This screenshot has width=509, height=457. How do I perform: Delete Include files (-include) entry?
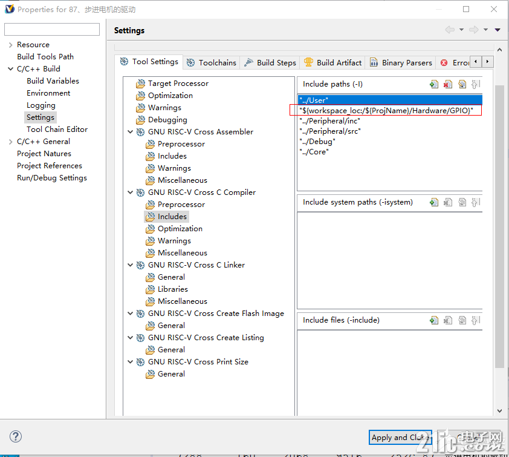(x=448, y=320)
